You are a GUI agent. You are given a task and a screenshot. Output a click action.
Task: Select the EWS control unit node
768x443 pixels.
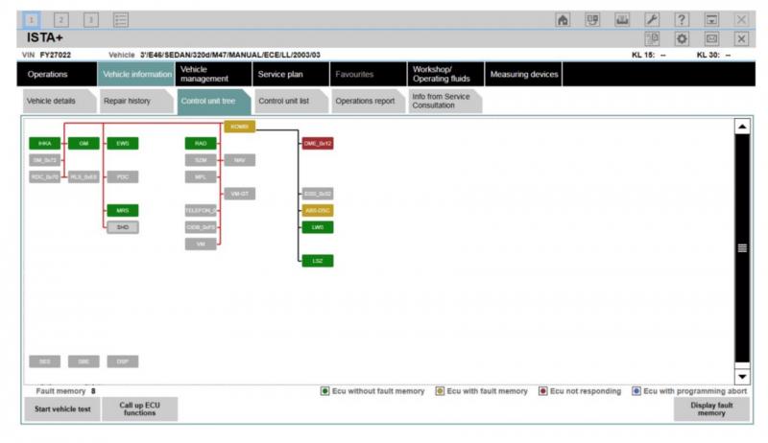(x=123, y=143)
